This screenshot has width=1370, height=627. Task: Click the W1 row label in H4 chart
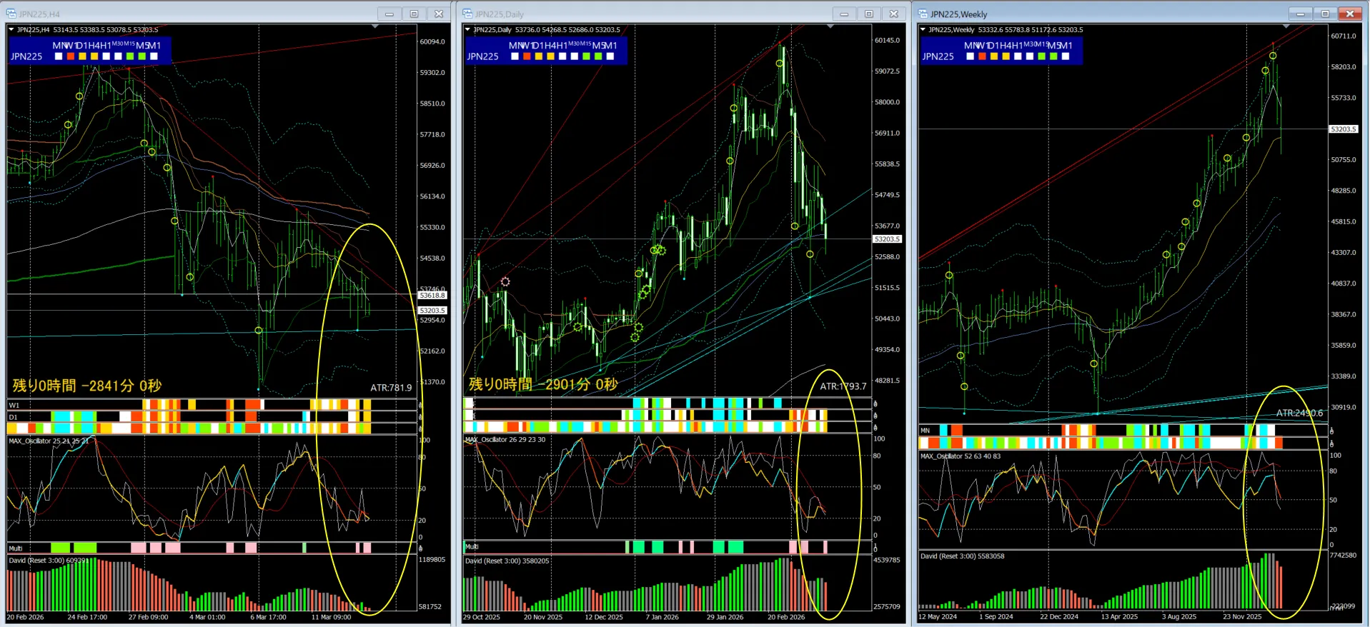[14, 405]
